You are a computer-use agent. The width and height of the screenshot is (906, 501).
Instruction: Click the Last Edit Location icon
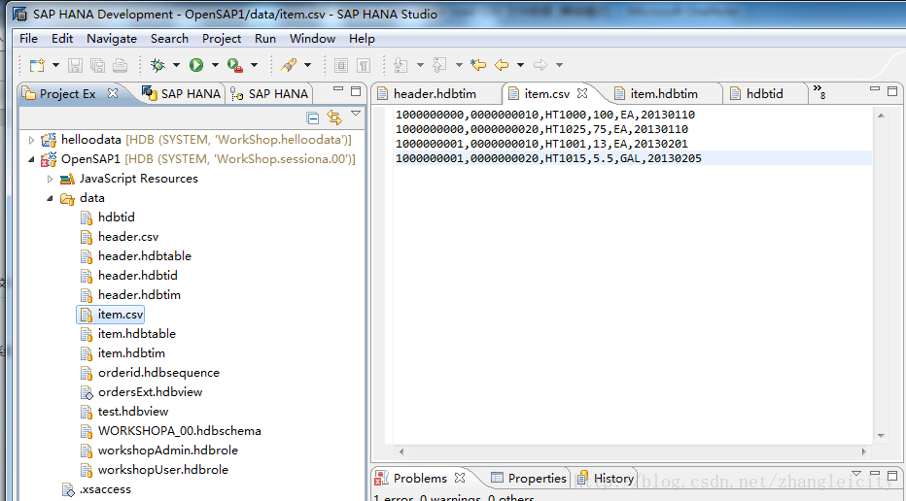[x=478, y=65]
